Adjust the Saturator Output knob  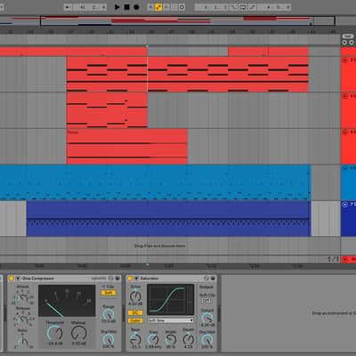(207, 319)
